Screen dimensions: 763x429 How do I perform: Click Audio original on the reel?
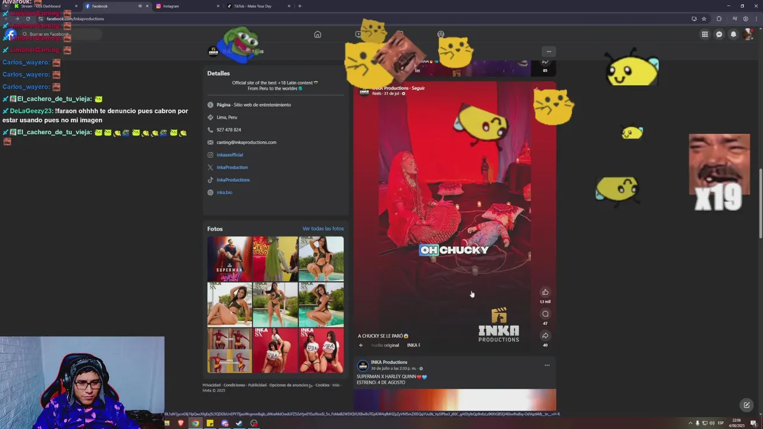tap(384, 345)
